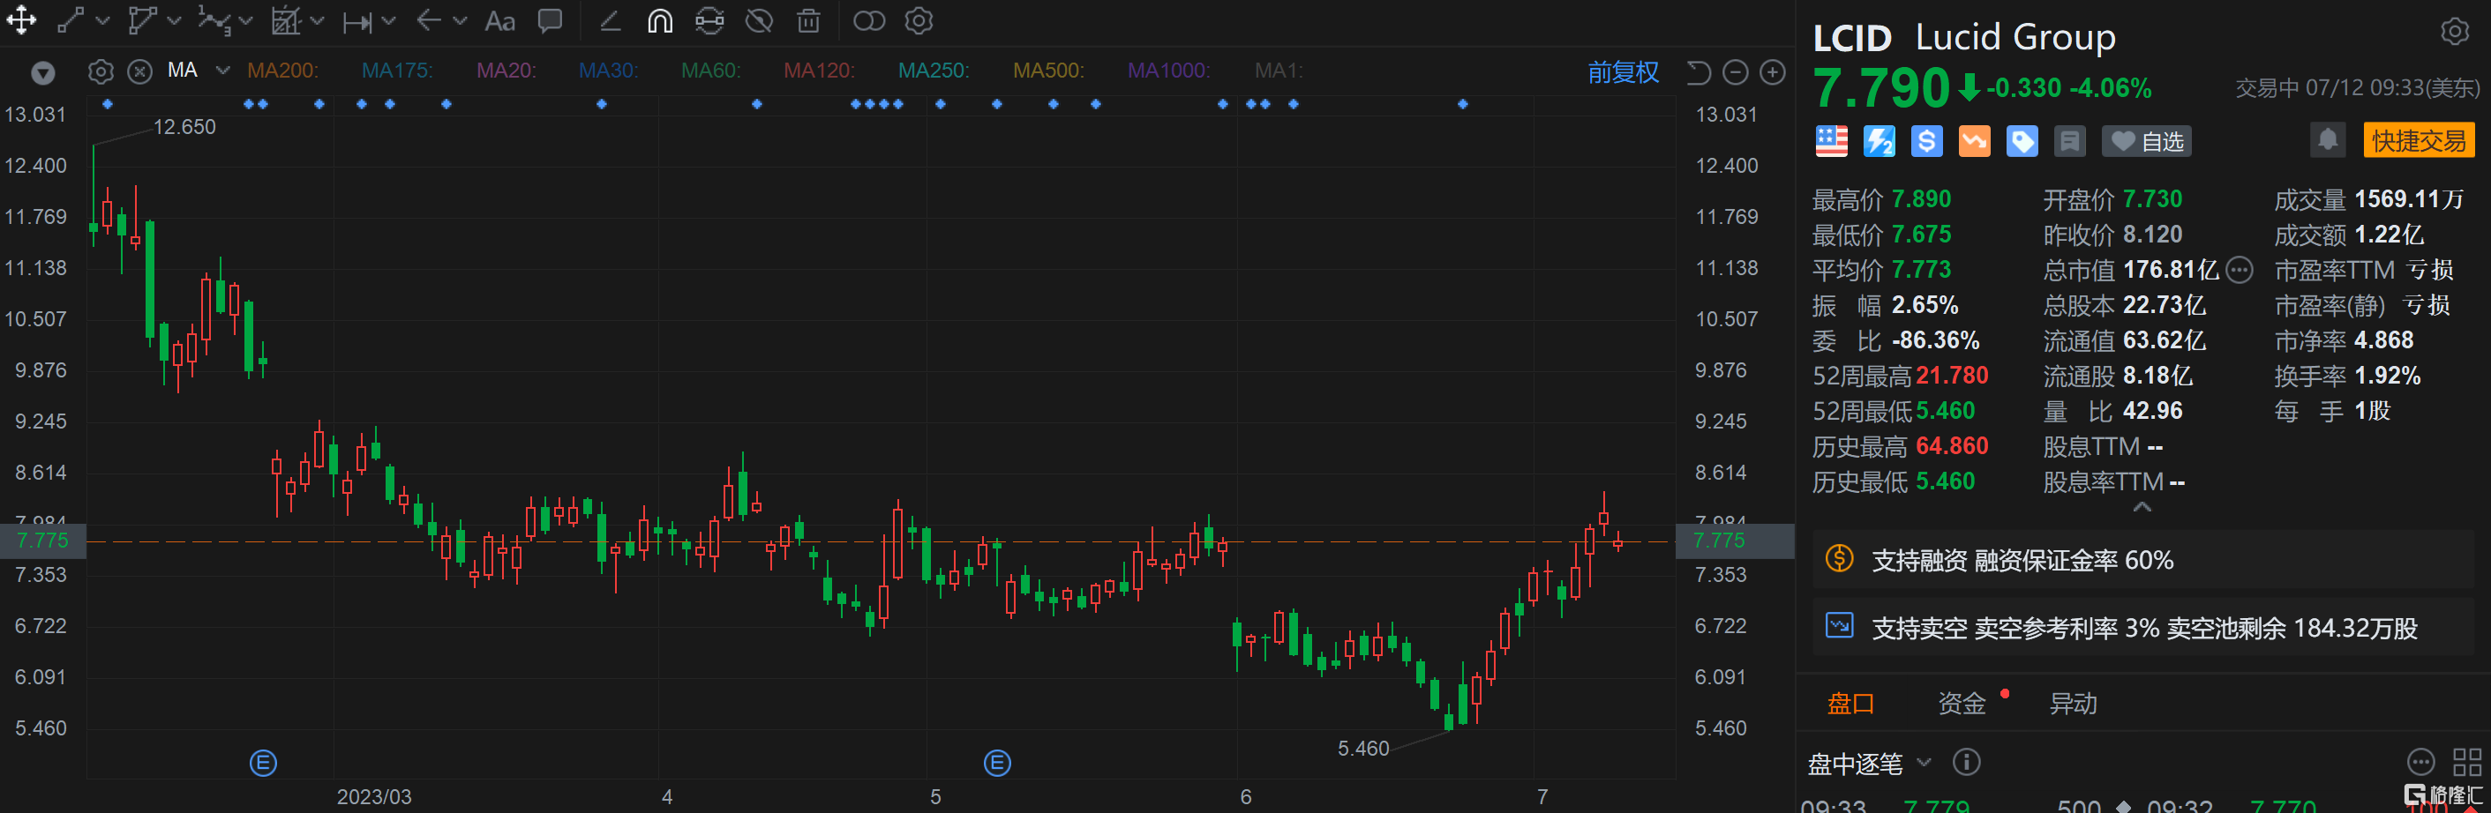Open quote panel settings gear
Screen dimensions: 2491x813
click(2454, 33)
